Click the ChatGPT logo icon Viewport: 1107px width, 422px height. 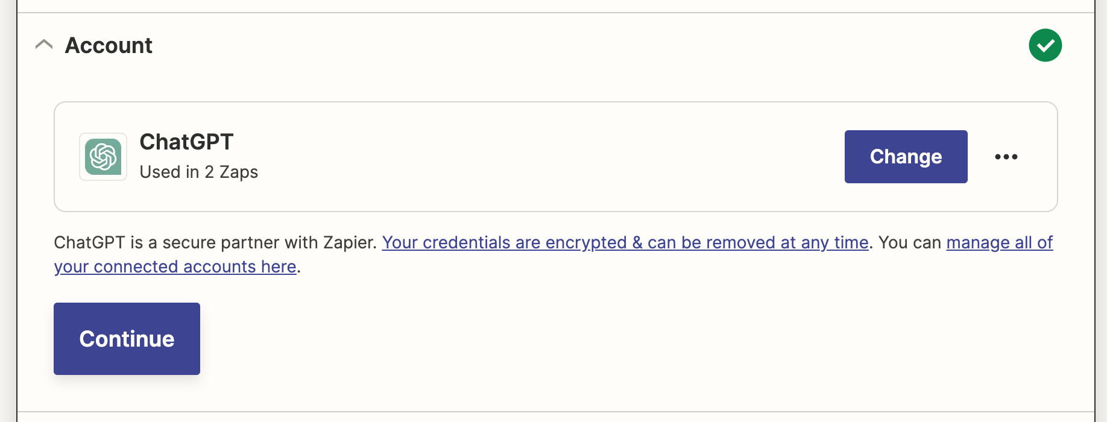pyautogui.click(x=103, y=157)
